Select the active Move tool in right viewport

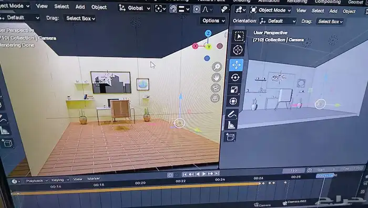236,65
